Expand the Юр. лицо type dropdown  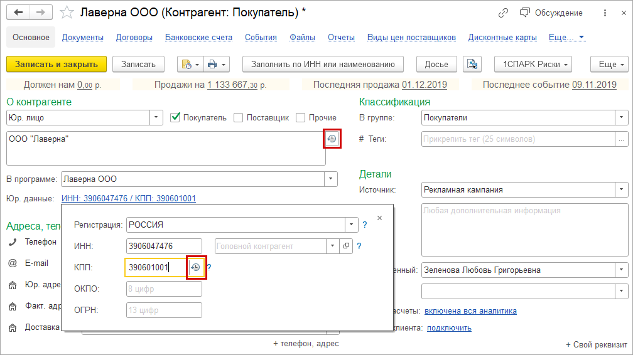pos(156,117)
